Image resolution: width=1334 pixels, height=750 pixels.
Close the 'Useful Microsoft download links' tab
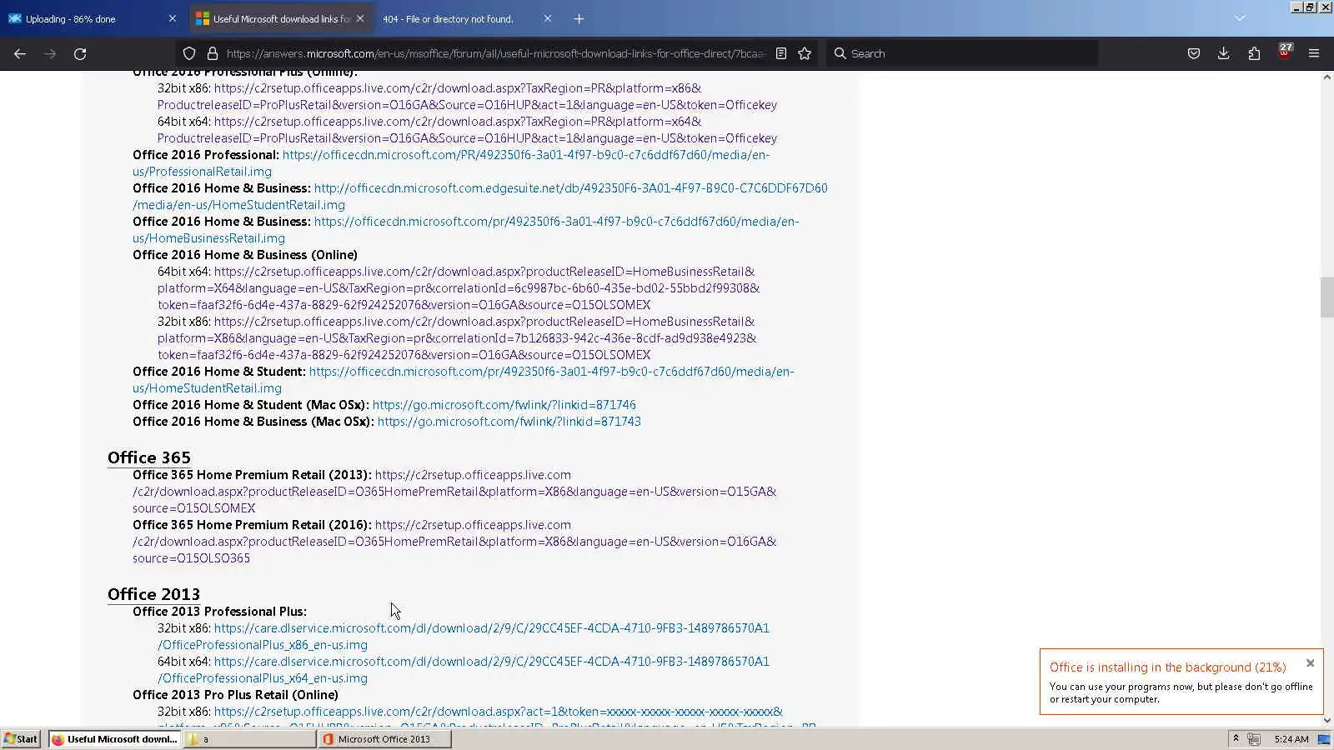coord(360,18)
